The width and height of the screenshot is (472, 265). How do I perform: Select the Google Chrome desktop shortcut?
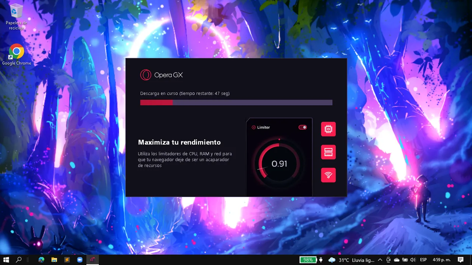coord(17,55)
